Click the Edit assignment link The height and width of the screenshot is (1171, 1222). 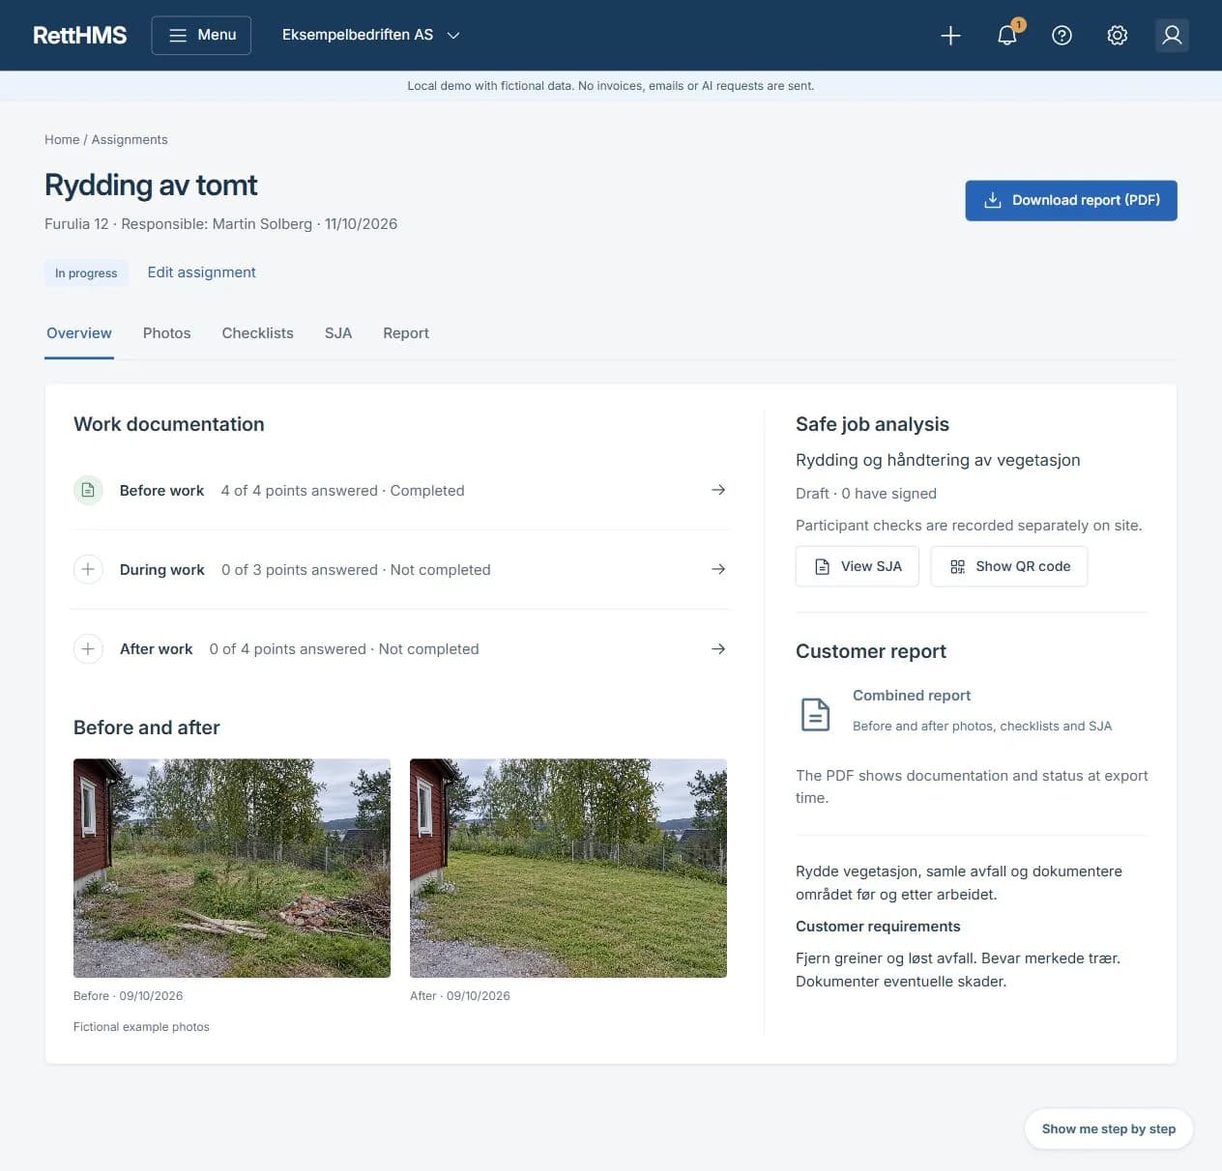pyautogui.click(x=201, y=272)
